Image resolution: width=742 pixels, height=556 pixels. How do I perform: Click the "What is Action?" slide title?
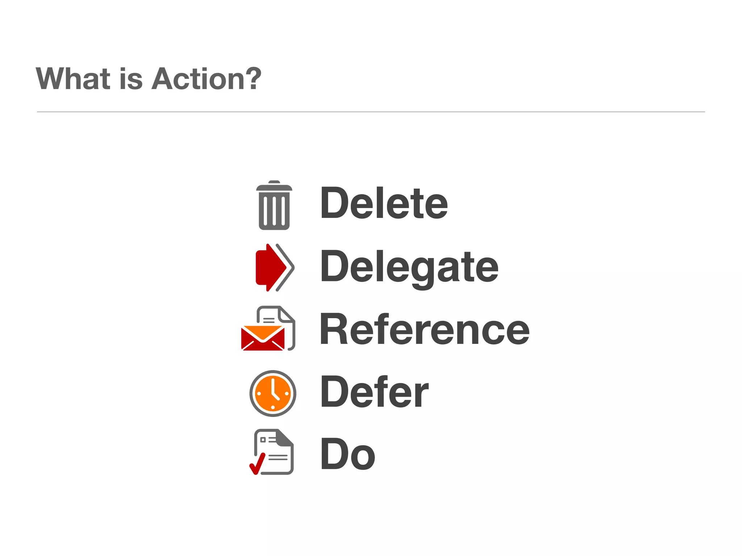click(x=149, y=79)
